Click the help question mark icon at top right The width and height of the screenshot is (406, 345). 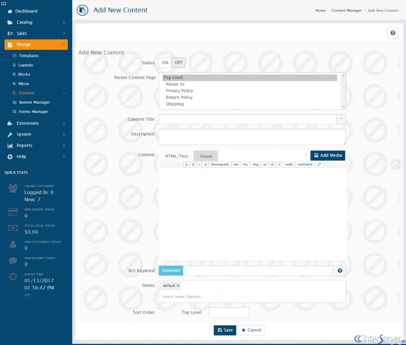coord(393,33)
